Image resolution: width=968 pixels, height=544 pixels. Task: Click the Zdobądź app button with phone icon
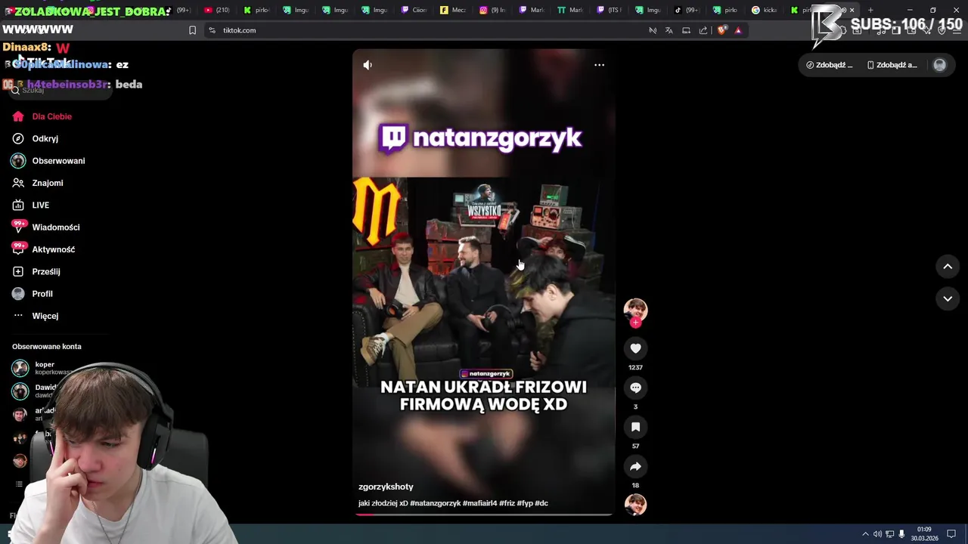(x=892, y=65)
